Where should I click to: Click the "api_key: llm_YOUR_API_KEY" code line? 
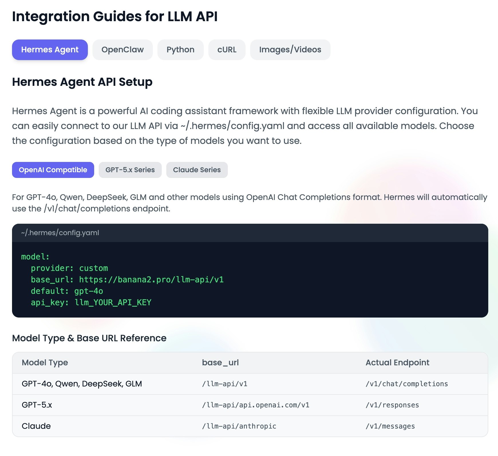(x=91, y=302)
